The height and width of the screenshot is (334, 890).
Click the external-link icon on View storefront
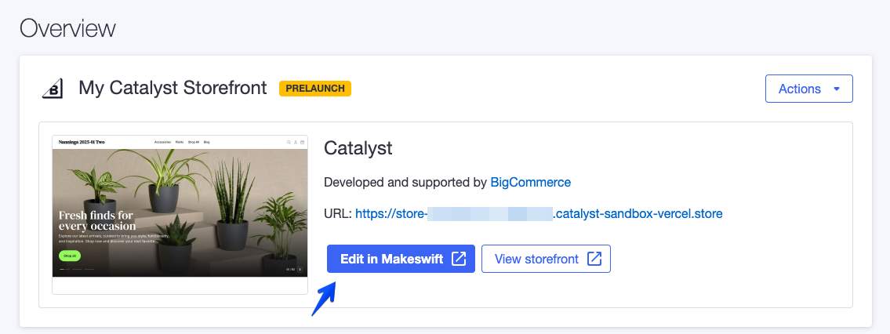(594, 259)
